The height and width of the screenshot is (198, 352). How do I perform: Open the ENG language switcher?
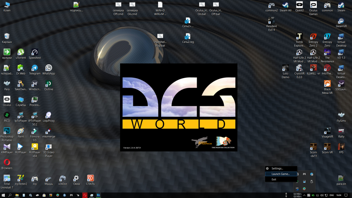[x=331, y=195]
